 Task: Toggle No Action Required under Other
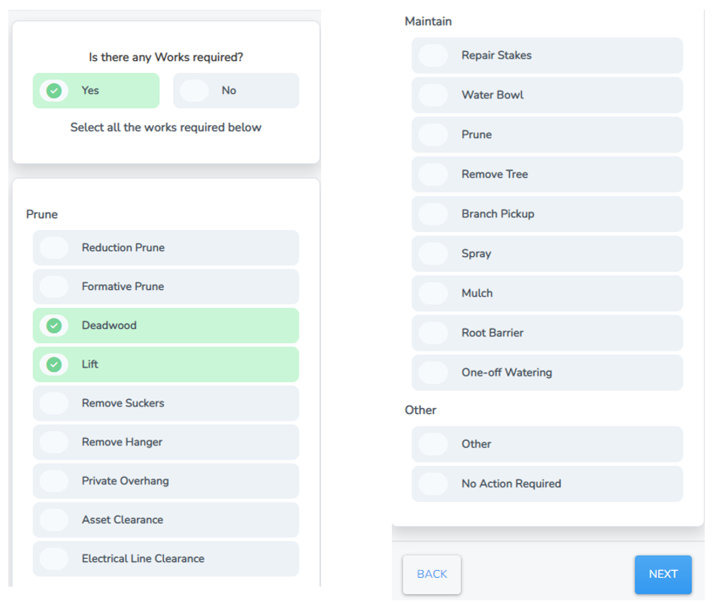point(547,484)
